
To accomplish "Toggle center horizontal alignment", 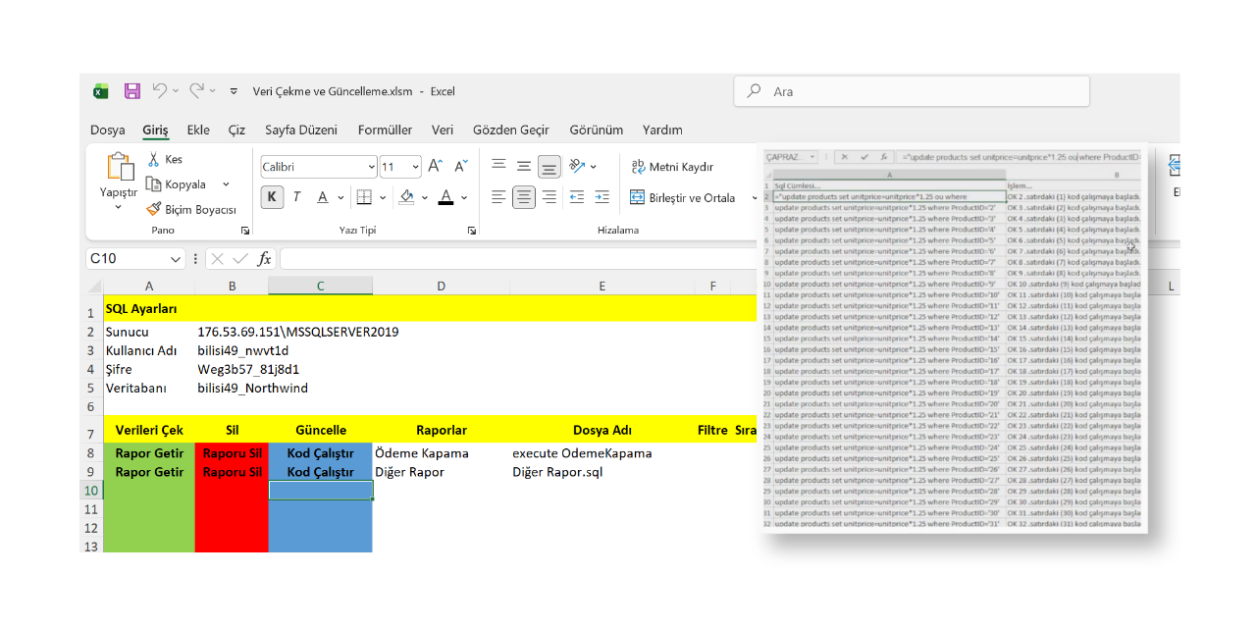I will click(524, 197).
